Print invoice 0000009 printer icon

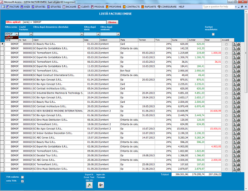pos(238,80)
